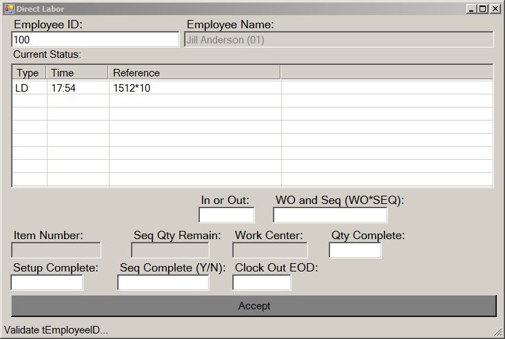
Task: Maximize the Direct Labor window
Action: click(483, 8)
